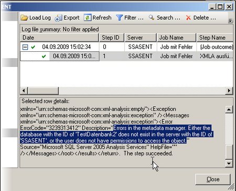
Task: Click SSASENT server cell in Step 0 row
Action: (140, 47)
